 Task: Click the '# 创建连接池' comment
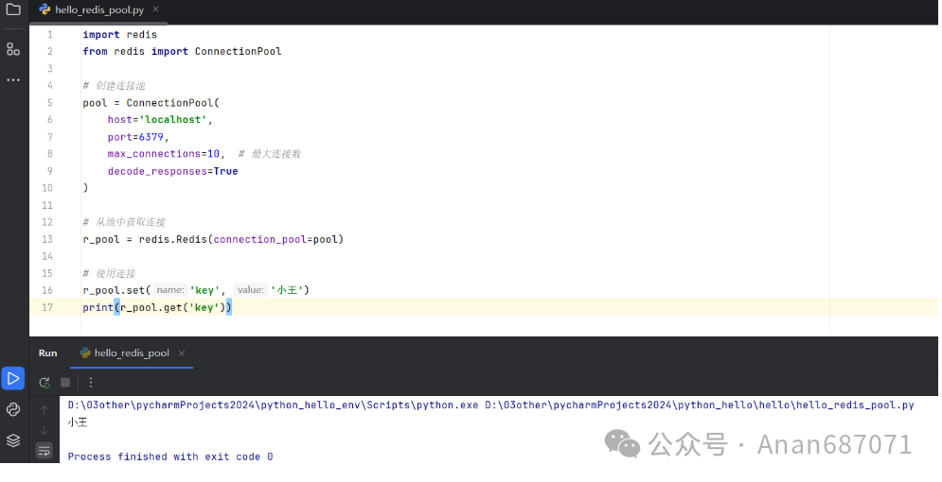click(115, 86)
